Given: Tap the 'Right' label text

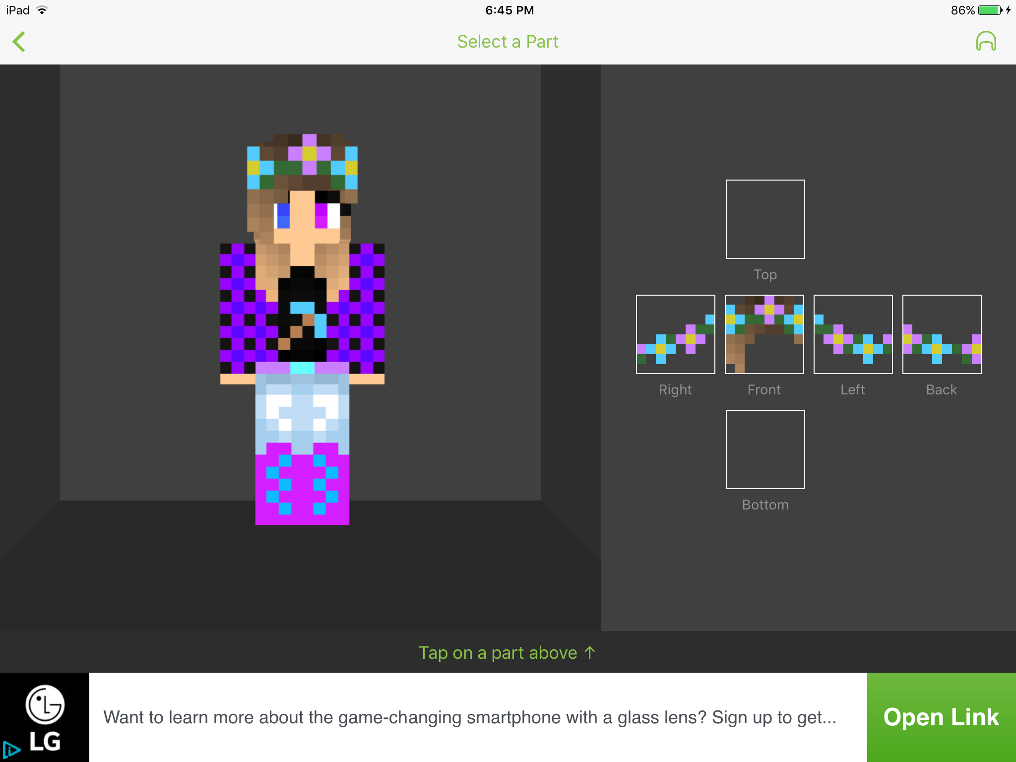Looking at the screenshot, I should tap(675, 390).
